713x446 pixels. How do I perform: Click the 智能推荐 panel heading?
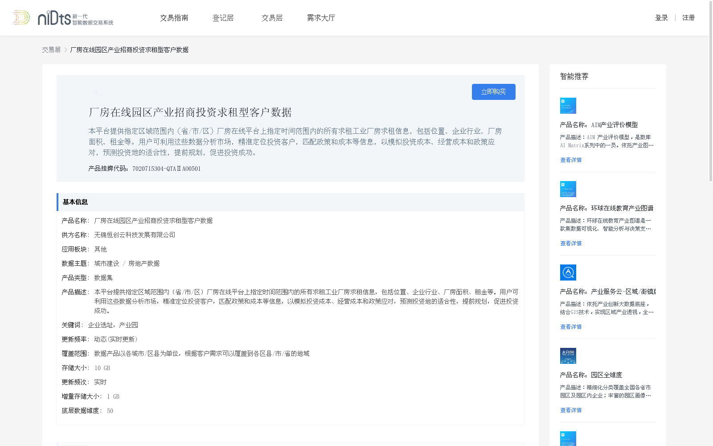click(x=574, y=76)
